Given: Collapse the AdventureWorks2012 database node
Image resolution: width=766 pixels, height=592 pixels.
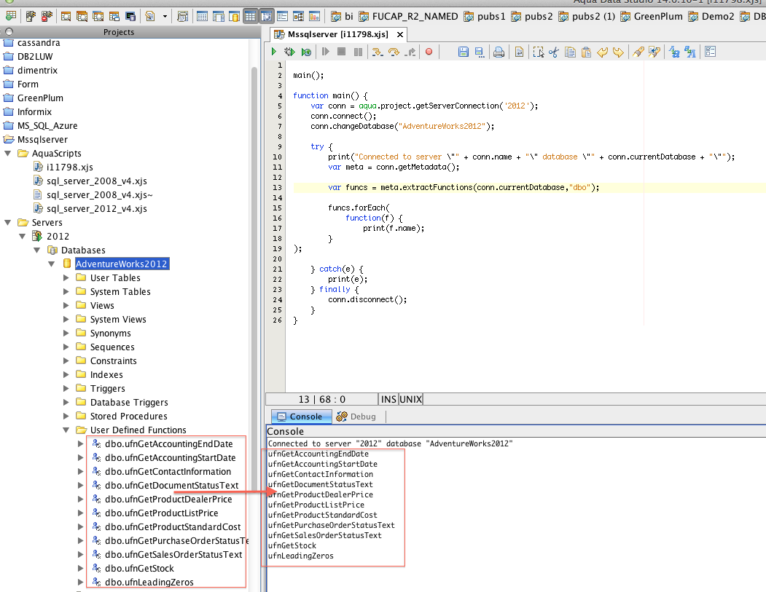Looking at the screenshot, I should click(x=51, y=264).
